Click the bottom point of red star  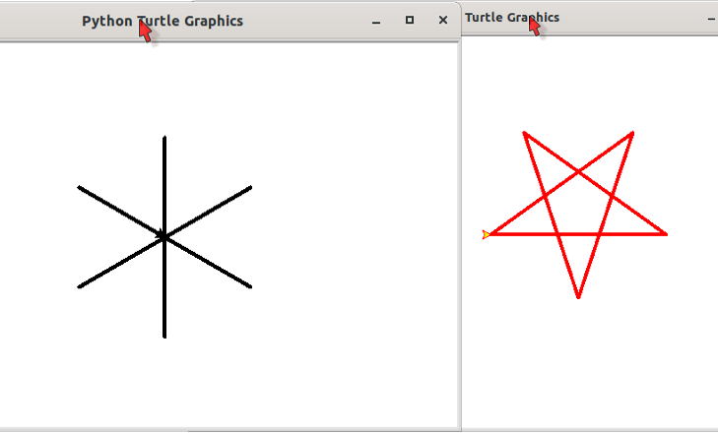578,296
